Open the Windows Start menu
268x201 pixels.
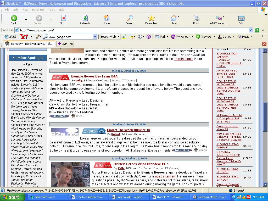[13, 197]
